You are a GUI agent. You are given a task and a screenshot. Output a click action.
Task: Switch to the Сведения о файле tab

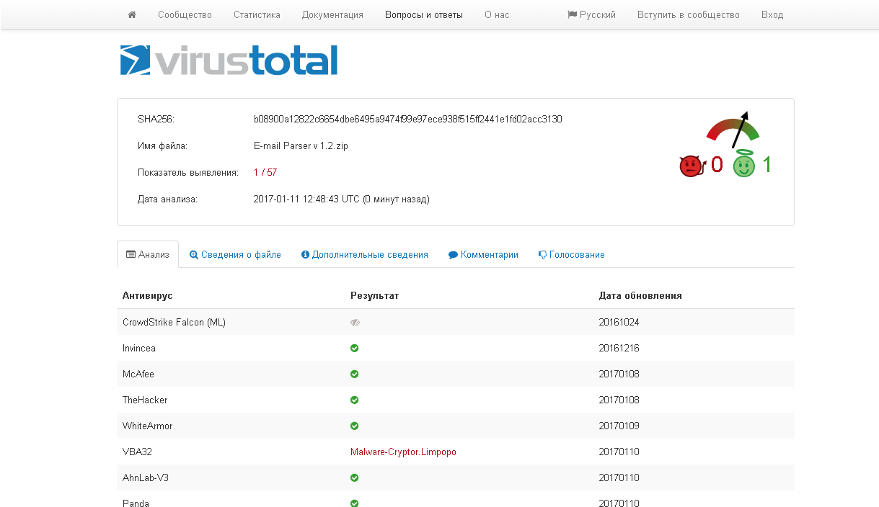(x=235, y=255)
